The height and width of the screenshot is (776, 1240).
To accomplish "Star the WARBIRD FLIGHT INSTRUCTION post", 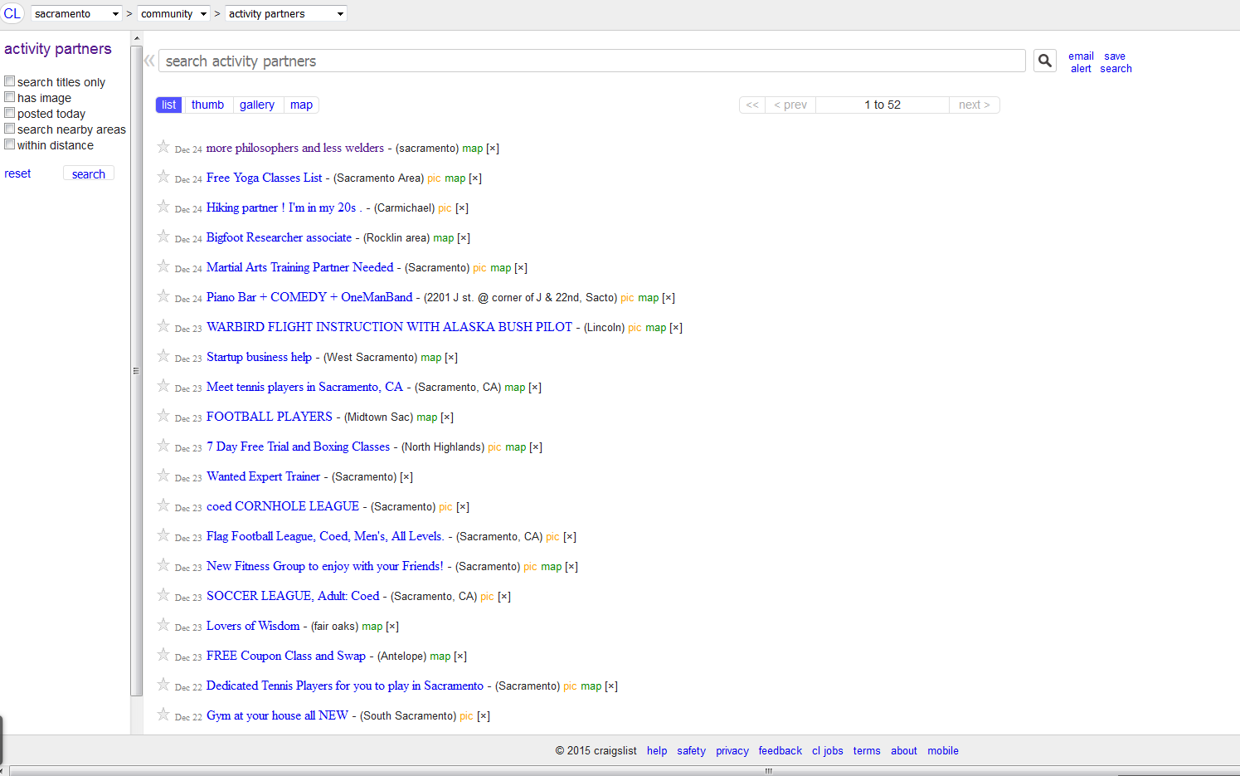I will (x=163, y=326).
